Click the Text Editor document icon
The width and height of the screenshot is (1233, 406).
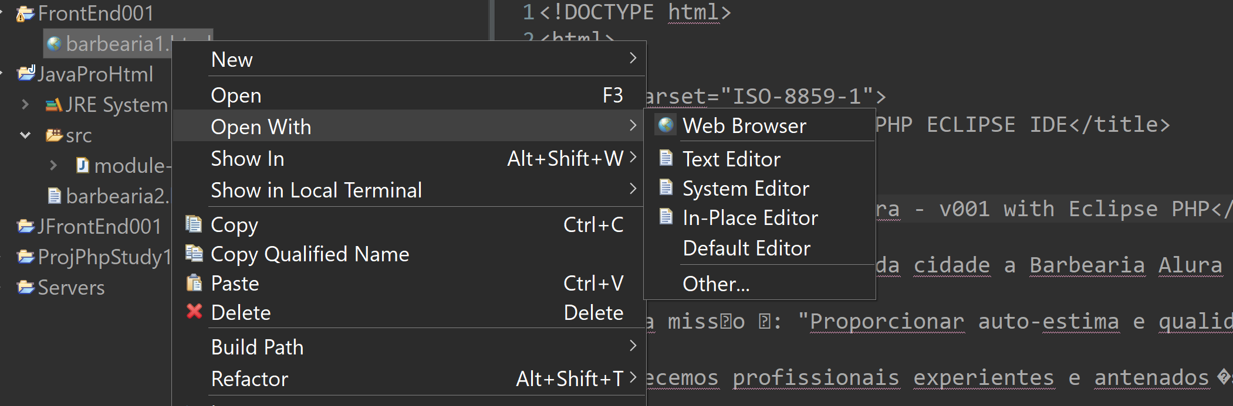click(666, 158)
